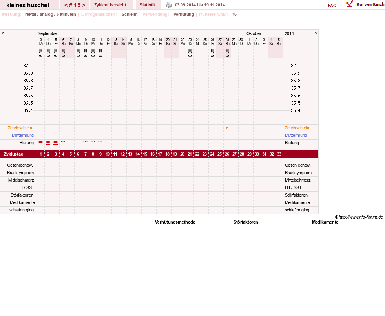Click the 'September' month label
Viewport: 385px width, 316px height.
[48, 33]
